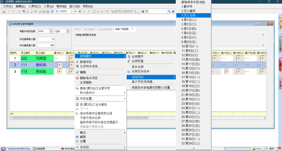Click the save icon in the toolbar
Screen dimensions: 282x151
pos(4,11)
